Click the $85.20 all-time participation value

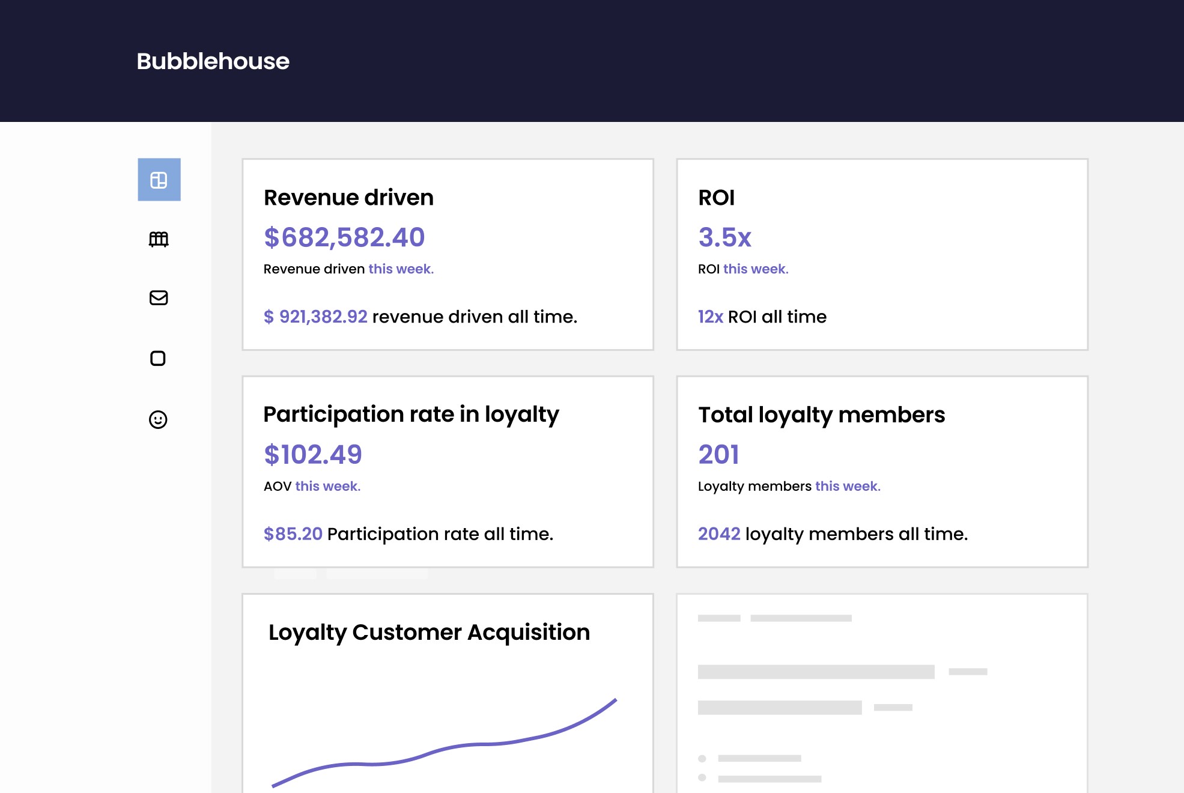click(x=293, y=533)
